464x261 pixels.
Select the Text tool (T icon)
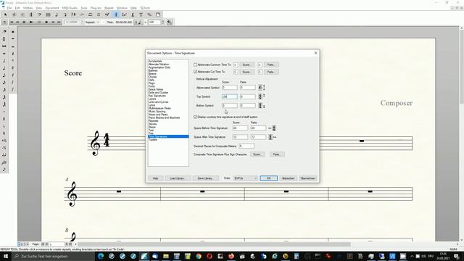141,14
